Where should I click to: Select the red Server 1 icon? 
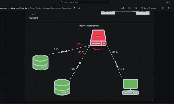(98, 38)
